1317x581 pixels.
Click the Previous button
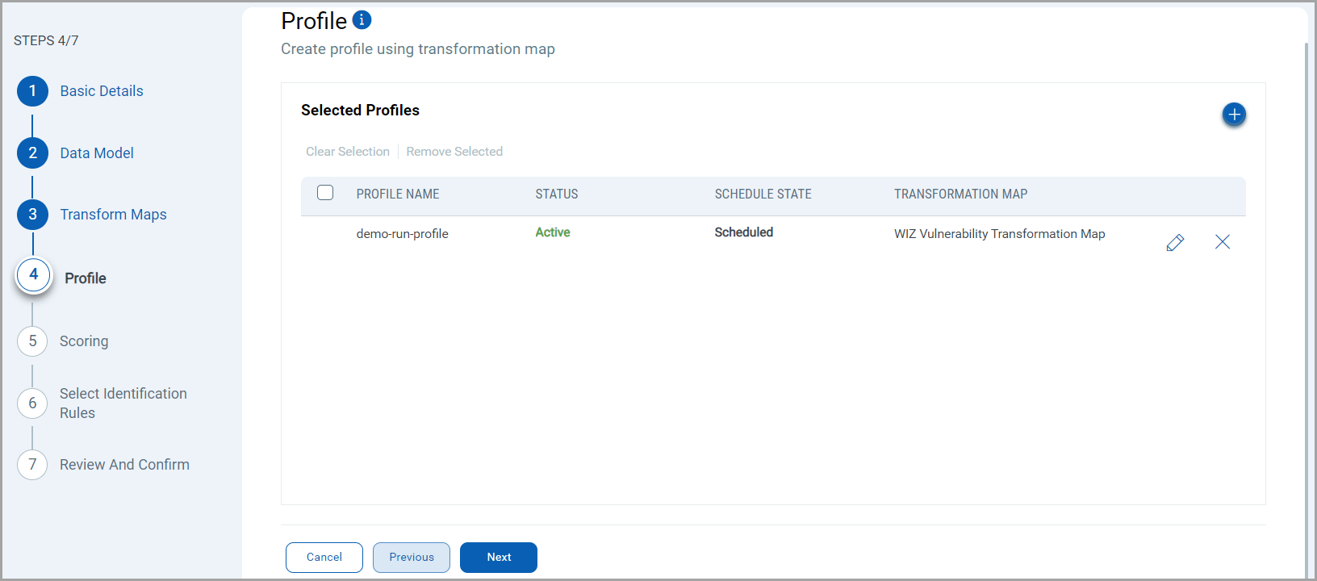[x=412, y=558]
